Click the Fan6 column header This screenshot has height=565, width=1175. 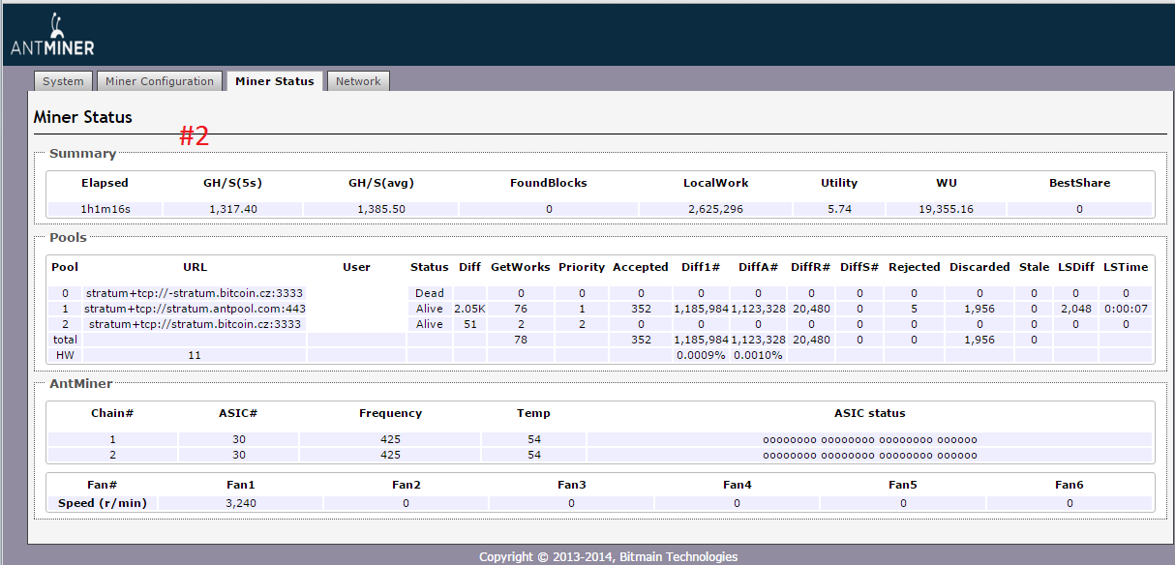(1070, 484)
